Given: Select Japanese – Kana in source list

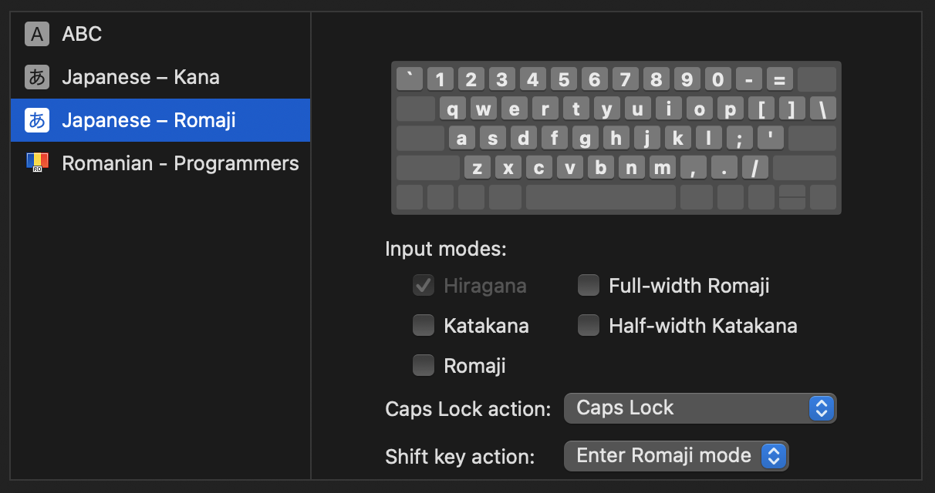Looking at the screenshot, I should pyautogui.click(x=140, y=77).
